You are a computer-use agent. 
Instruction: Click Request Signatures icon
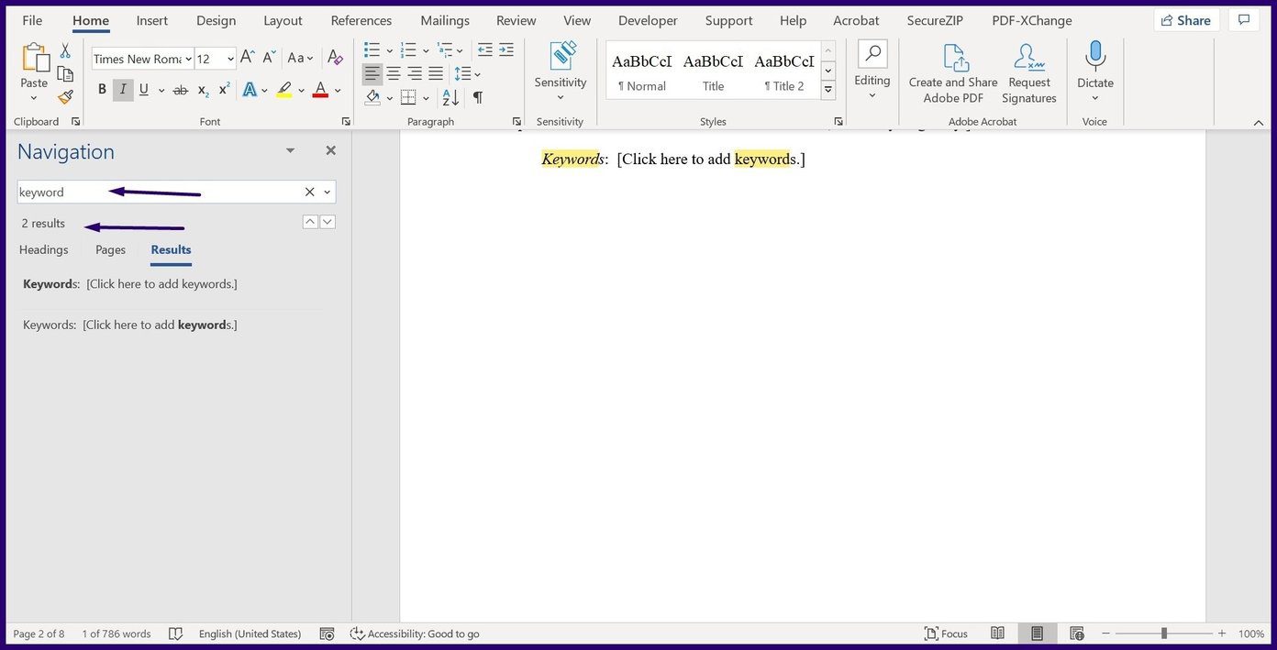(1029, 73)
